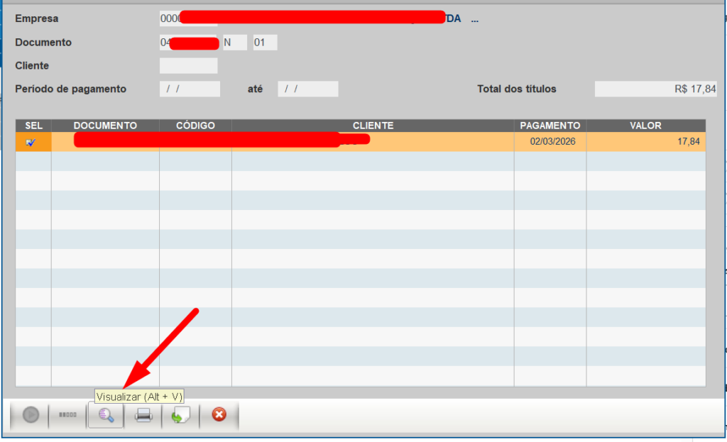Click the PAGAMENTO column header
The height and width of the screenshot is (442, 727).
click(x=550, y=126)
